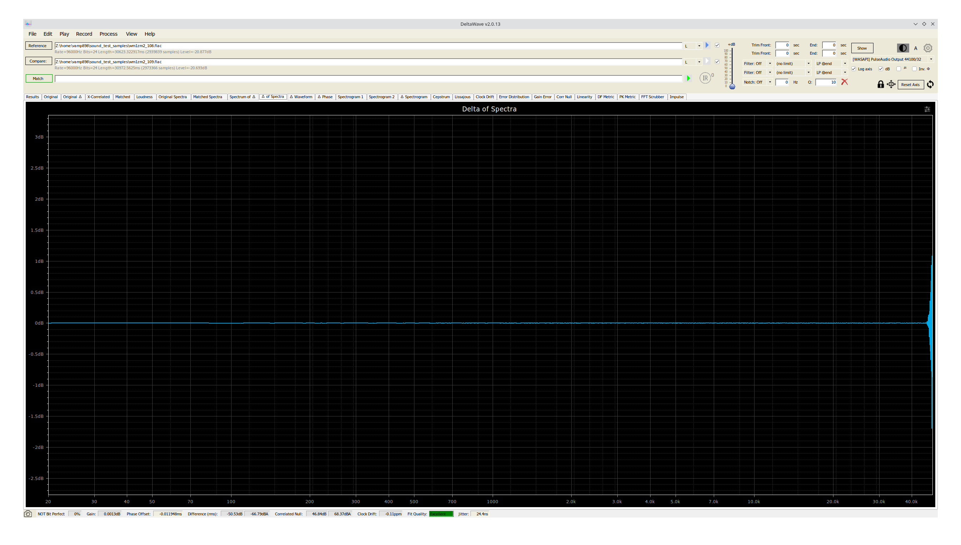Open settings gear icon
Image resolution: width=961 pixels, height=545 pixels.
928,48
